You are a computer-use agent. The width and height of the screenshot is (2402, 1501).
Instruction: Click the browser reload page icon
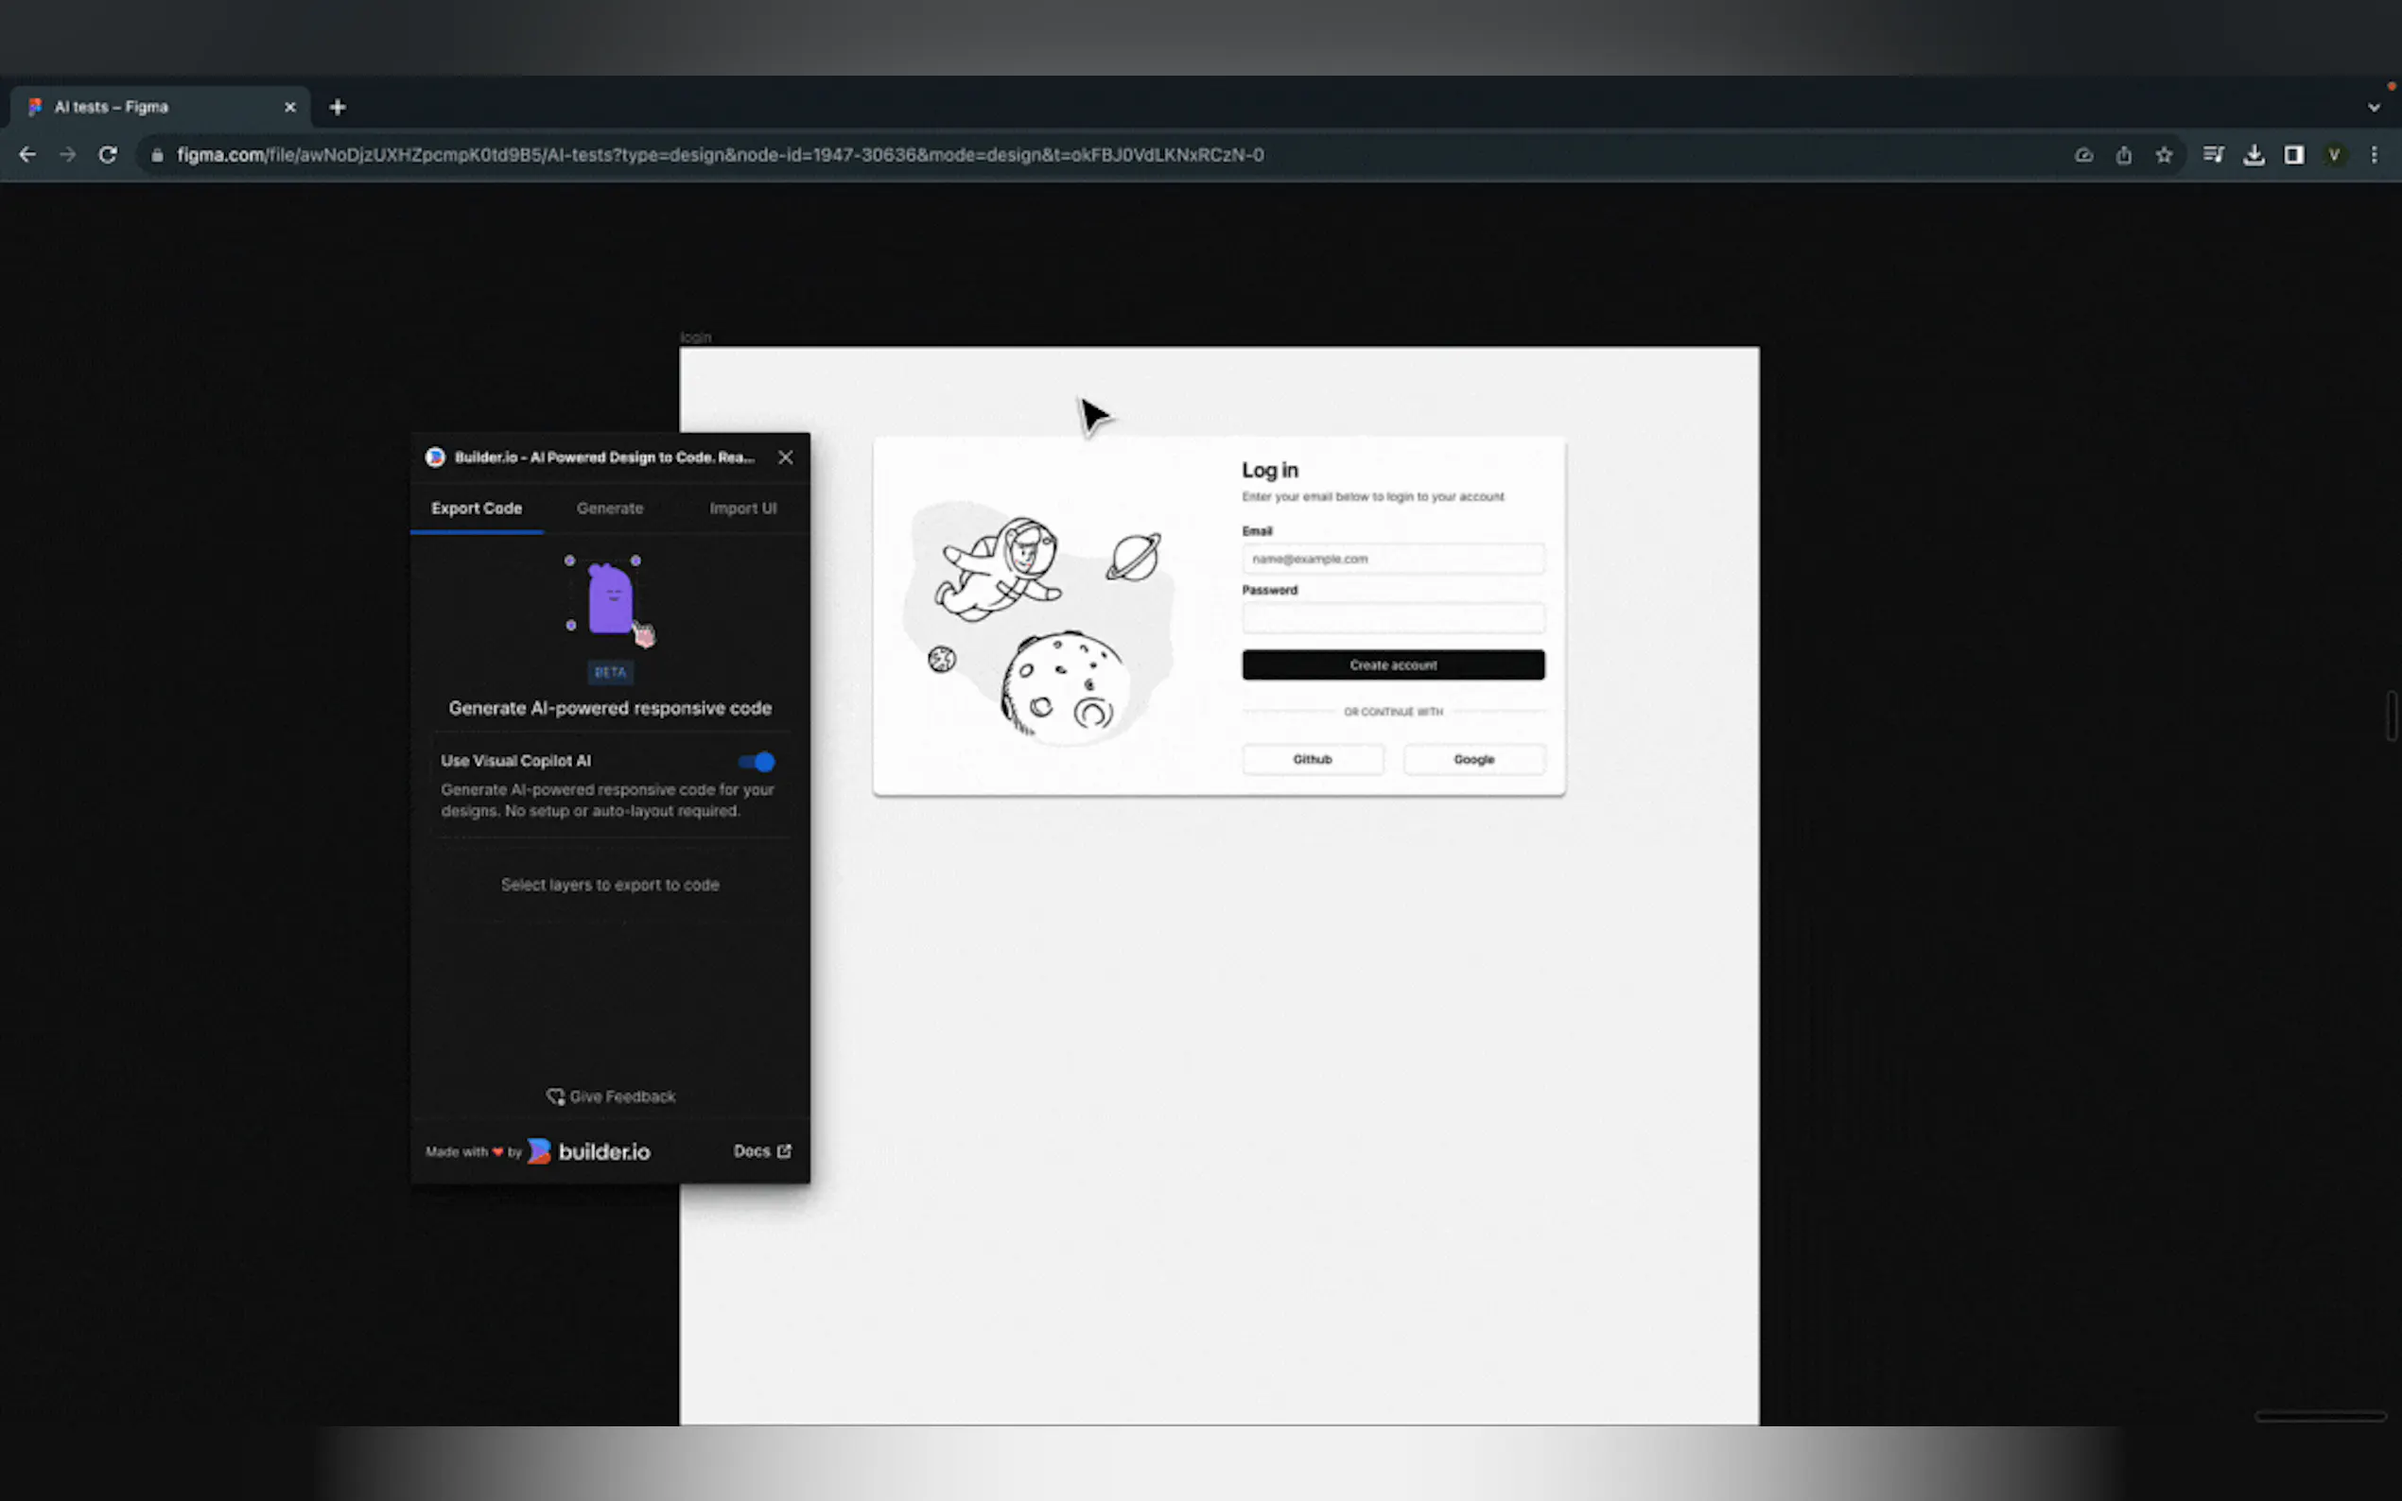coord(108,155)
